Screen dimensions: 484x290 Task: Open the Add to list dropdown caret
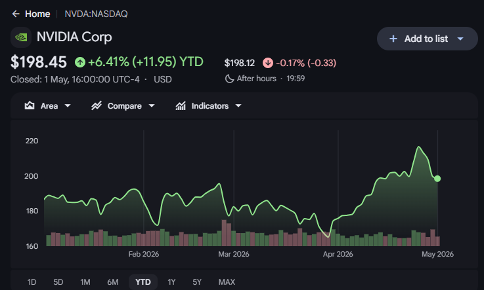point(460,39)
